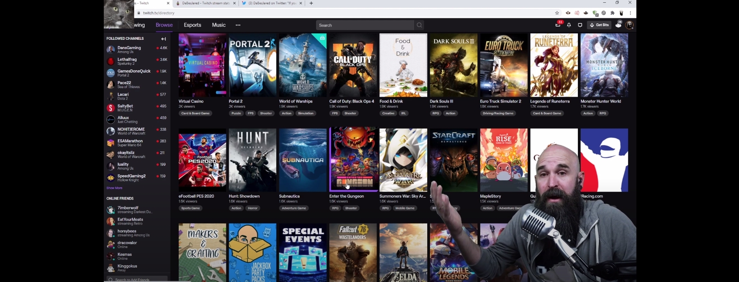The width and height of the screenshot is (739, 282).
Task: Open a new browser tab with plus
Action: click(x=311, y=3)
